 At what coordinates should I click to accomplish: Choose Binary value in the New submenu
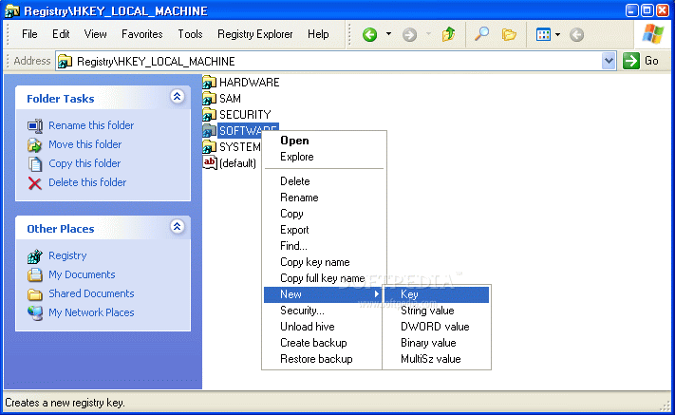pyautogui.click(x=437, y=343)
